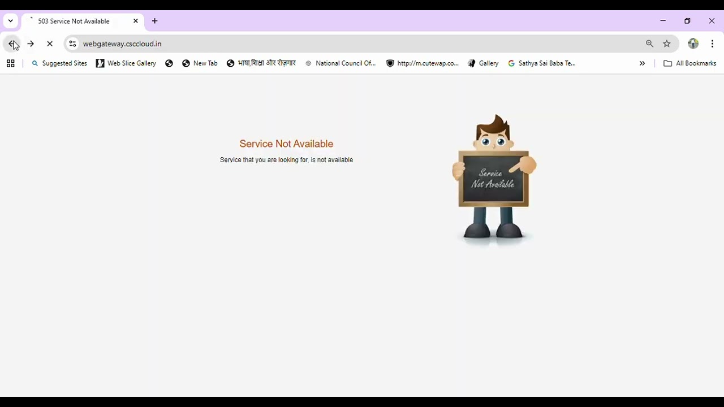This screenshot has height=407, width=724.
Task: Open the Chrome three-dot menu
Action: point(712,44)
